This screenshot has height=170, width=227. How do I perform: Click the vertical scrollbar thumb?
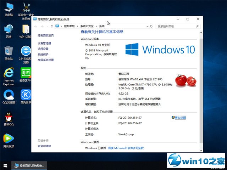pos(201,91)
